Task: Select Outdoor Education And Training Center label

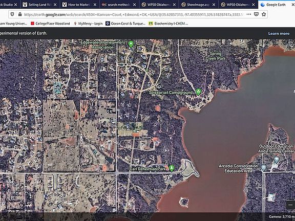Action: [x=276, y=149]
